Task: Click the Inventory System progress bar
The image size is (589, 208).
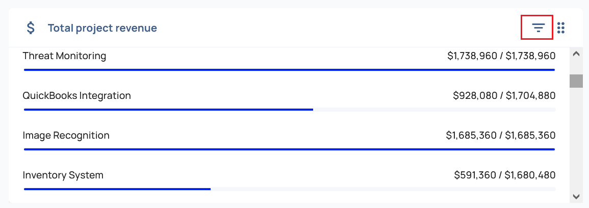Action: click(x=289, y=189)
